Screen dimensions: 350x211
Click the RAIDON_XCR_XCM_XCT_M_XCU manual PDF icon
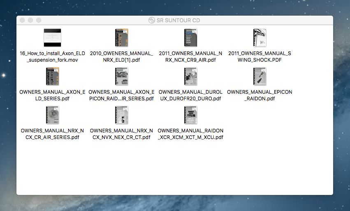[x=190, y=115]
